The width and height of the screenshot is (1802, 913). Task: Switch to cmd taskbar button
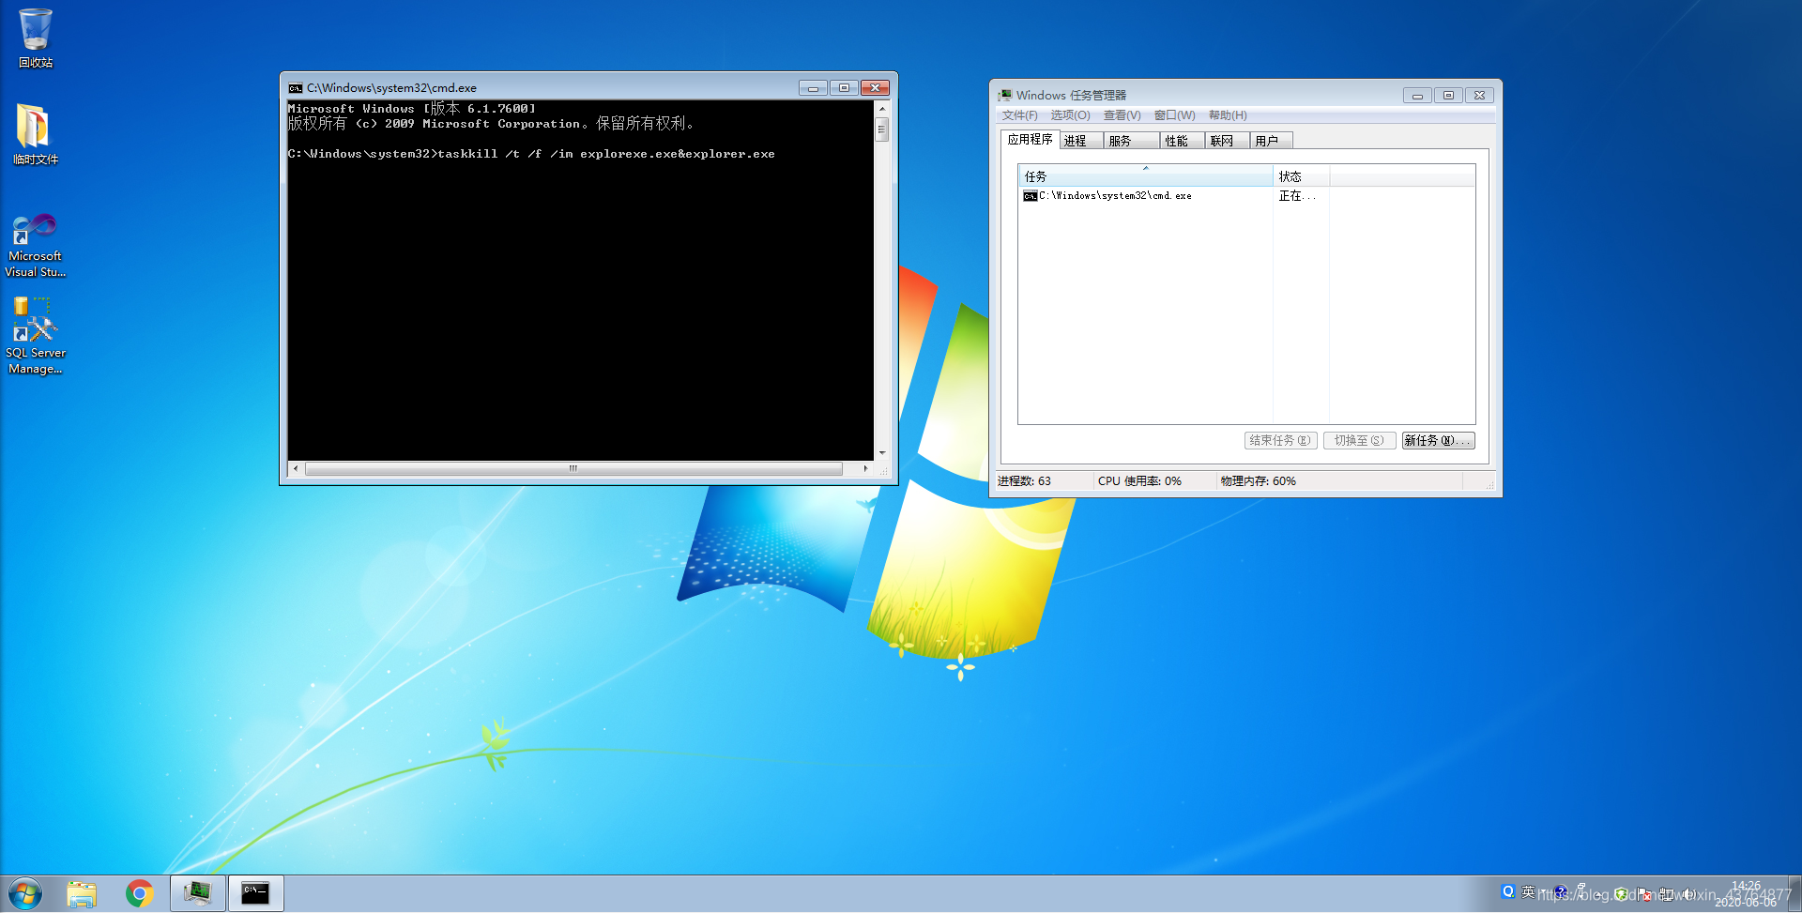pos(255,893)
